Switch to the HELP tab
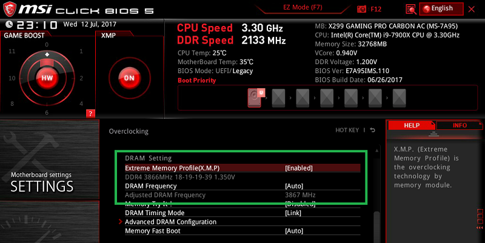 click(x=412, y=125)
